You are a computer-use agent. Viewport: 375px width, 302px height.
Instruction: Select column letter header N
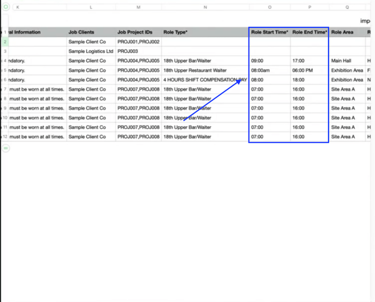[205, 7]
